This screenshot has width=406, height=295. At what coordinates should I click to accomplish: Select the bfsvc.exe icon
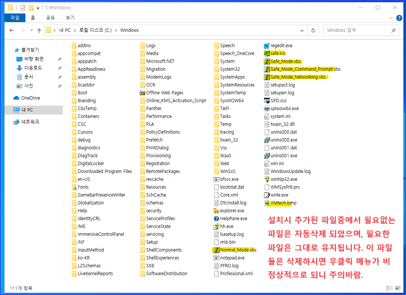point(216,179)
